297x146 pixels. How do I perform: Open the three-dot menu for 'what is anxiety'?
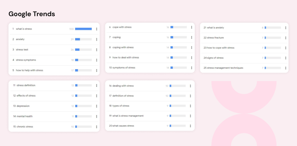[x=286, y=28]
